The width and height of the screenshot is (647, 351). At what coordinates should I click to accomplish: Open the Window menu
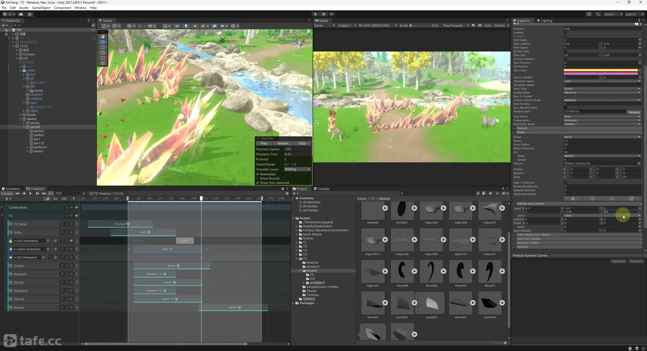(80, 8)
